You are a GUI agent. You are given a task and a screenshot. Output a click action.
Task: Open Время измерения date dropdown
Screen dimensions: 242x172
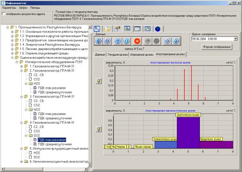tap(235, 39)
